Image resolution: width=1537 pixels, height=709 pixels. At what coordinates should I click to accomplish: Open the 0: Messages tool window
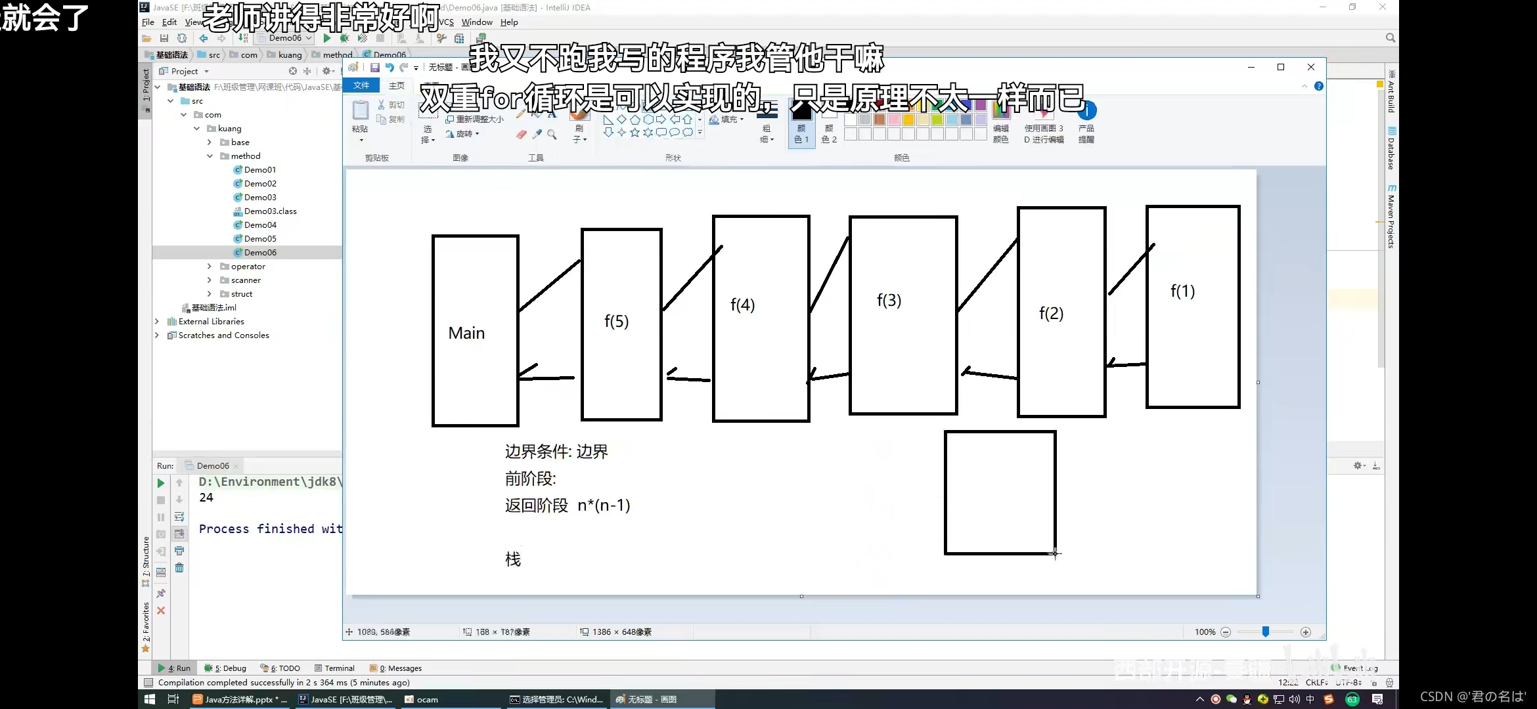(395, 668)
